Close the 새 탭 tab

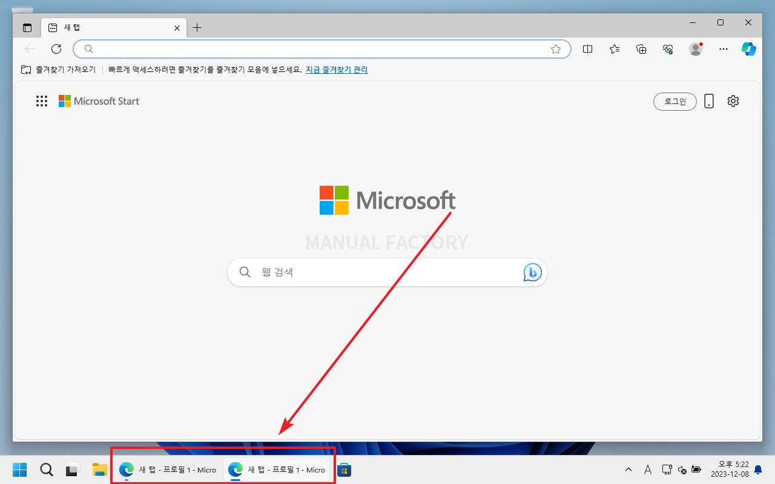pyautogui.click(x=177, y=28)
